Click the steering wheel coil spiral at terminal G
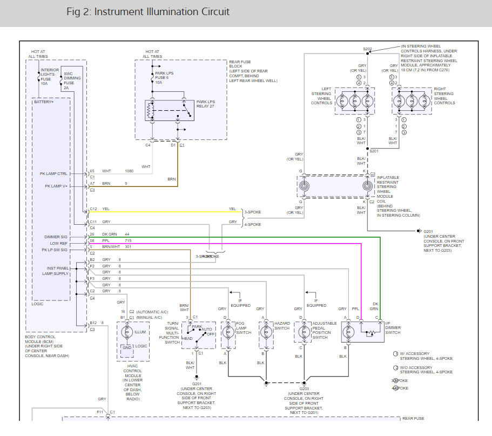This screenshot has height=436, width=492. [x=304, y=186]
